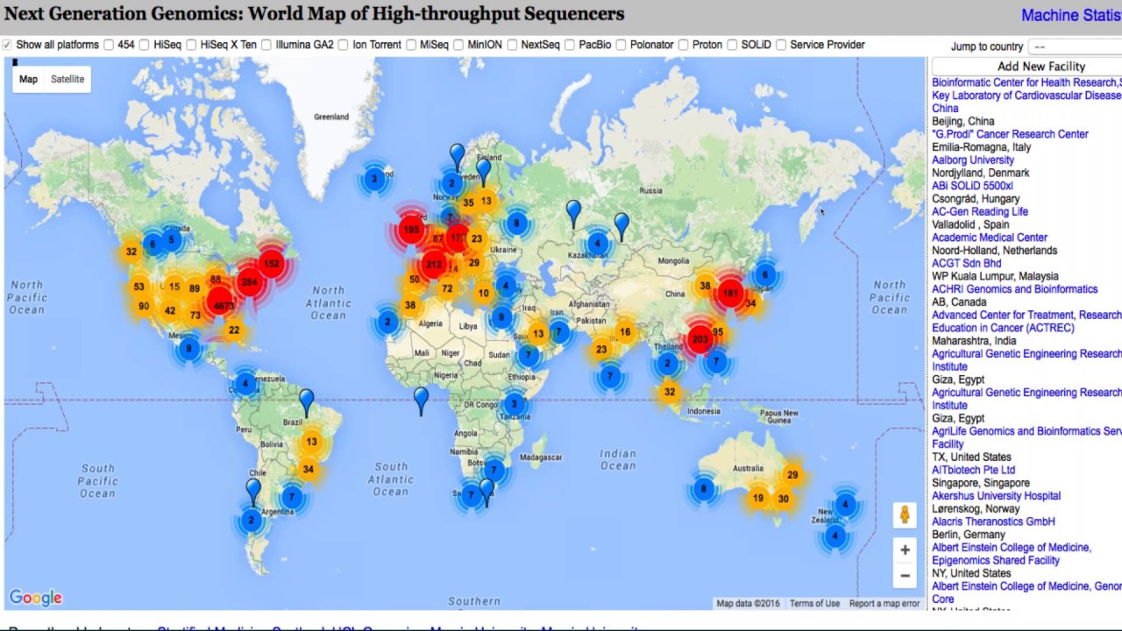Uncheck the Show all platforms checkbox
Image resolution: width=1122 pixels, height=631 pixels.
click(7, 45)
